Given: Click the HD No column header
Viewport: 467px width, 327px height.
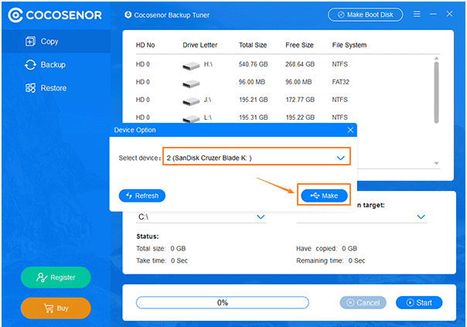Looking at the screenshot, I should pos(145,45).
